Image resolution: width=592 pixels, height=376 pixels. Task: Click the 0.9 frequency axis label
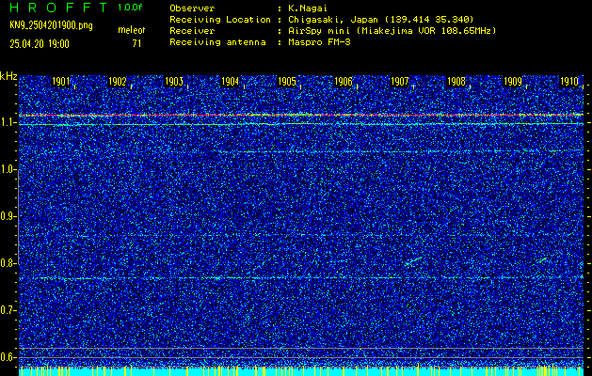pyautogui.click(x=8, y=216)
